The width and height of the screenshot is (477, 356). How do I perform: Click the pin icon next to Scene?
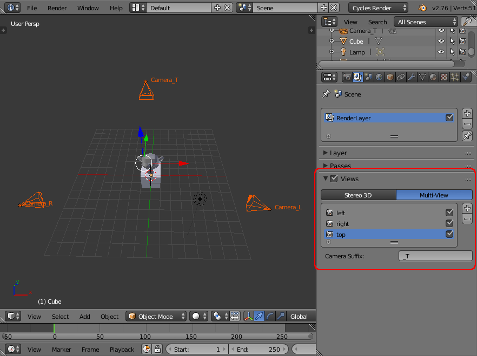(326, 94)
